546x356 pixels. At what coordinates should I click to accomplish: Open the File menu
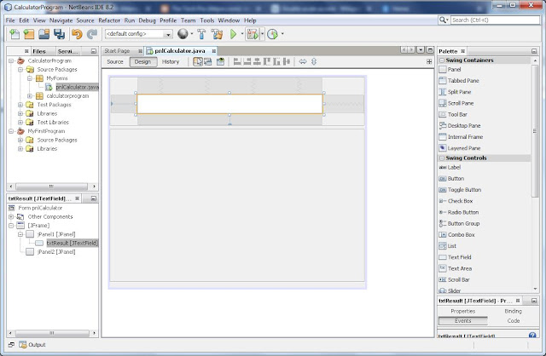pyautogui.click(x=10, y=20)
